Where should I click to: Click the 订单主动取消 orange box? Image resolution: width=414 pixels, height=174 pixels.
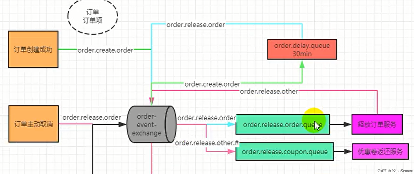coord(33,124)
